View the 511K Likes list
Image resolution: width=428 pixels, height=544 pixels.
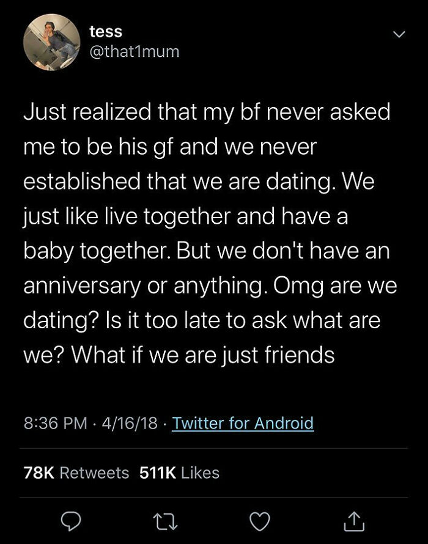click(180, 472)
